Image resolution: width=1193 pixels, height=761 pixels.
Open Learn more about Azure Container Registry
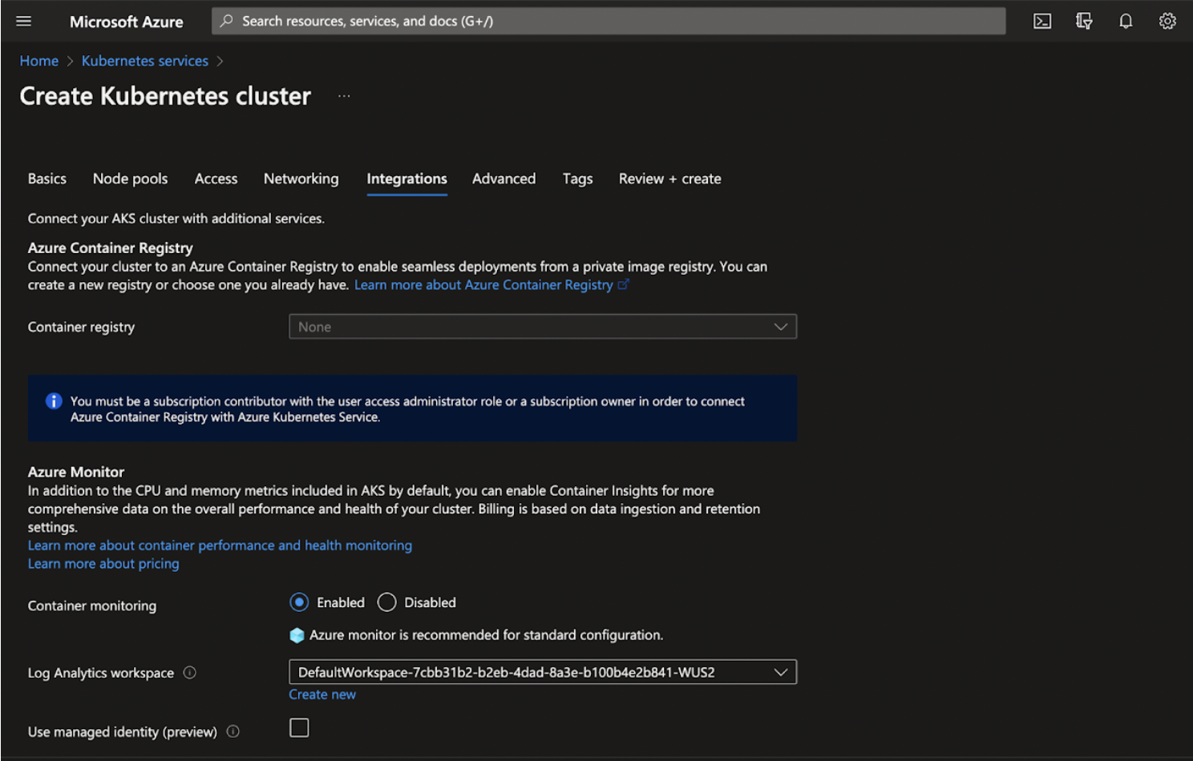483,284
